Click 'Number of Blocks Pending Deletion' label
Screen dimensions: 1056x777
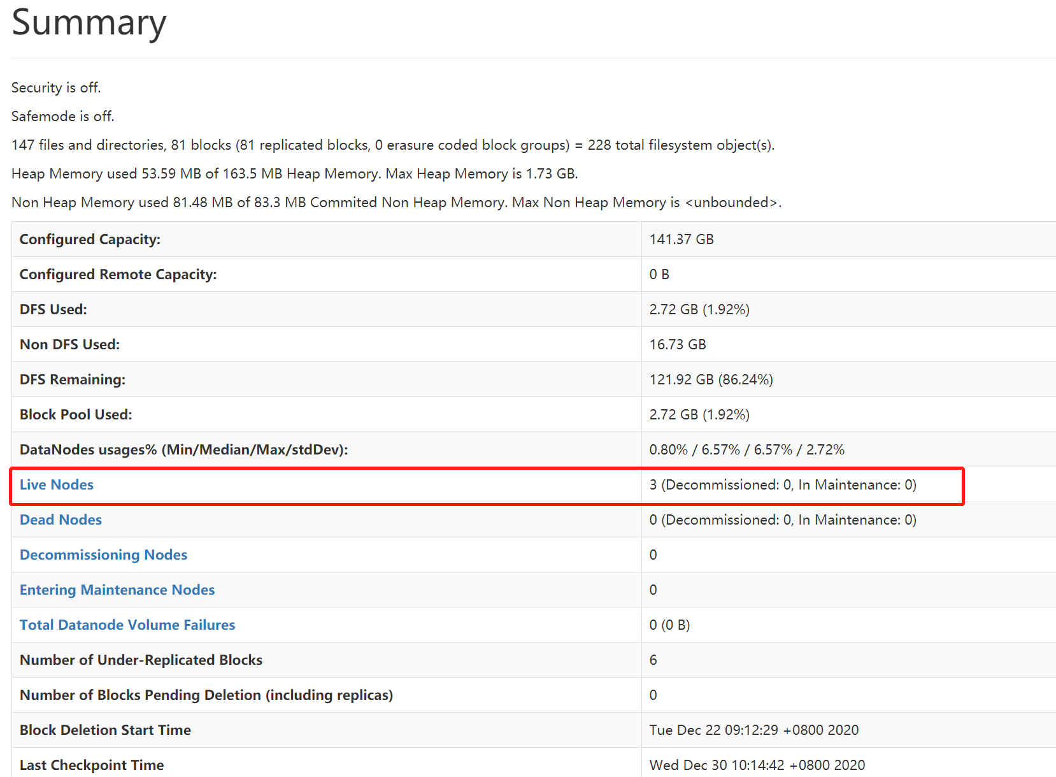coord(206,695)
